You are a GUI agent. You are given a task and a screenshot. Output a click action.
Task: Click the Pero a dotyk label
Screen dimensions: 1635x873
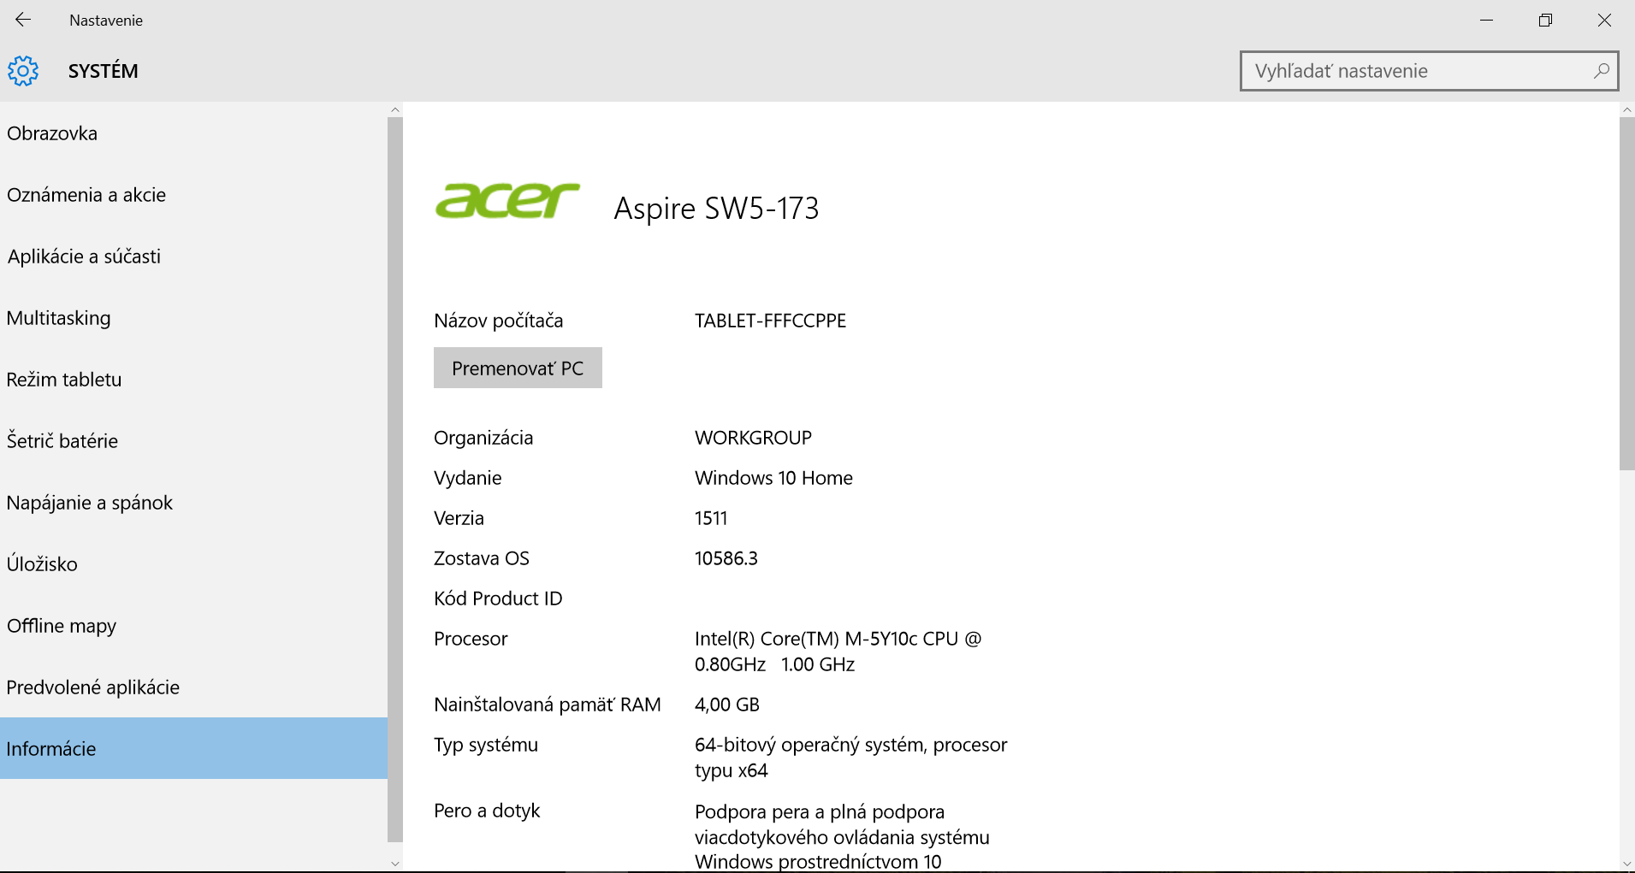pyautogui.click(x=487, y=811)
